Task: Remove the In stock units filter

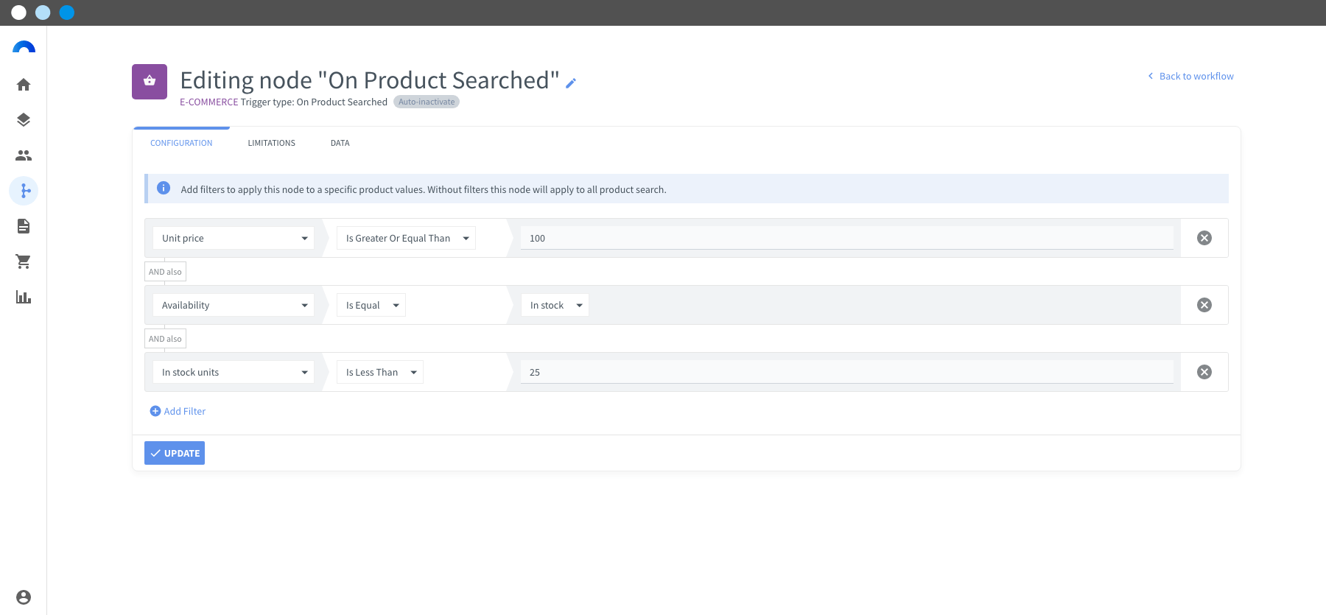Action: tap(1204, 372)
